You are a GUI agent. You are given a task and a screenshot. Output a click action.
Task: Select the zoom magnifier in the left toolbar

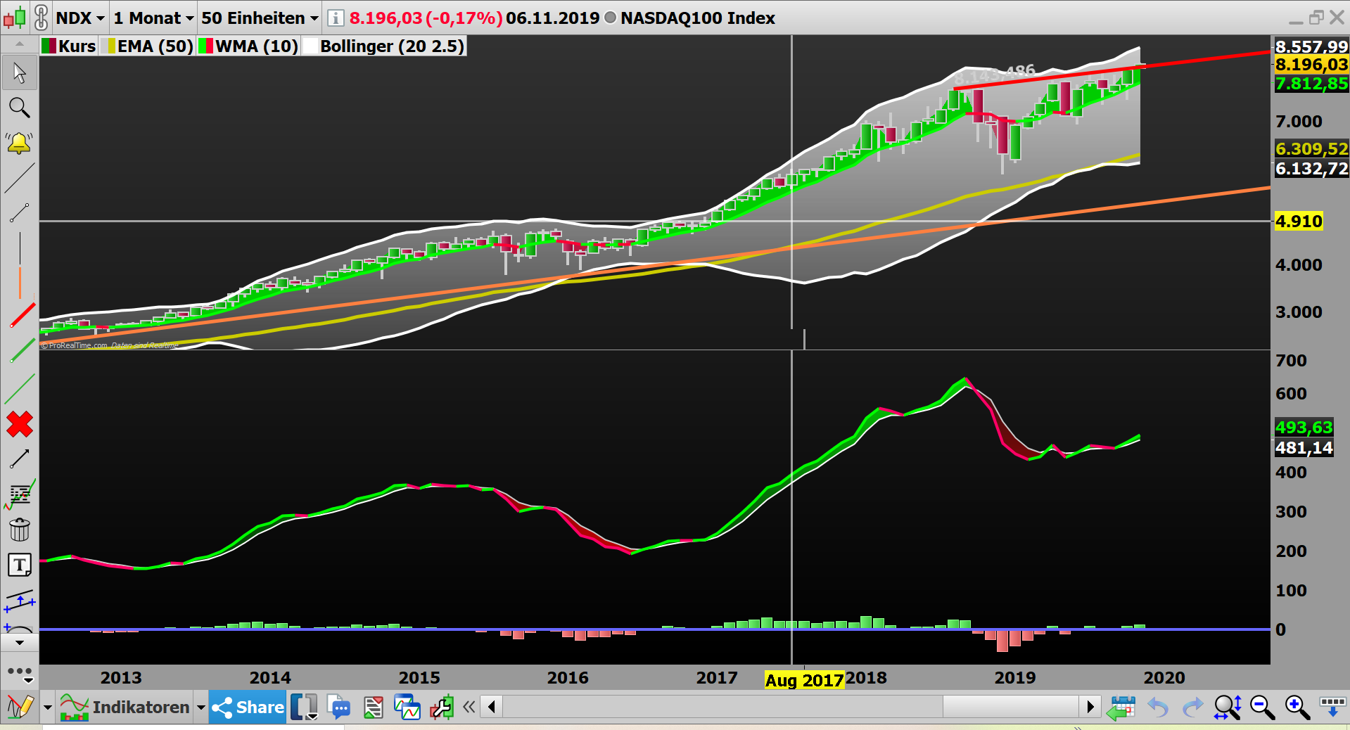coord(19,108)
